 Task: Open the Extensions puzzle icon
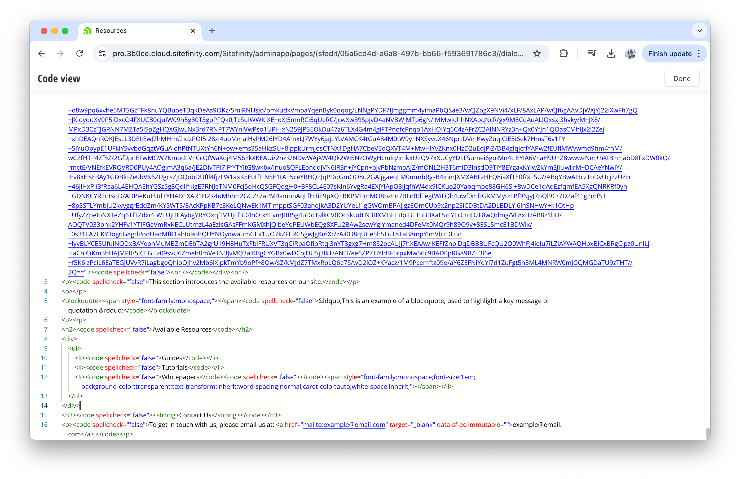[x=563, y=54]
